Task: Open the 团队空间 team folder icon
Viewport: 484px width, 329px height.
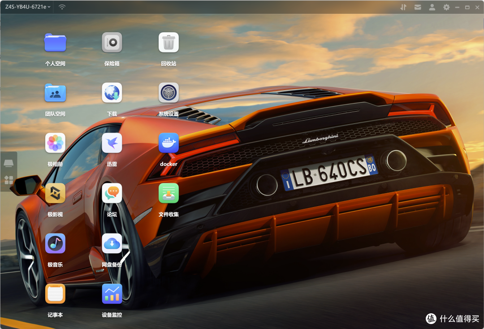Action: coord(55,93)
